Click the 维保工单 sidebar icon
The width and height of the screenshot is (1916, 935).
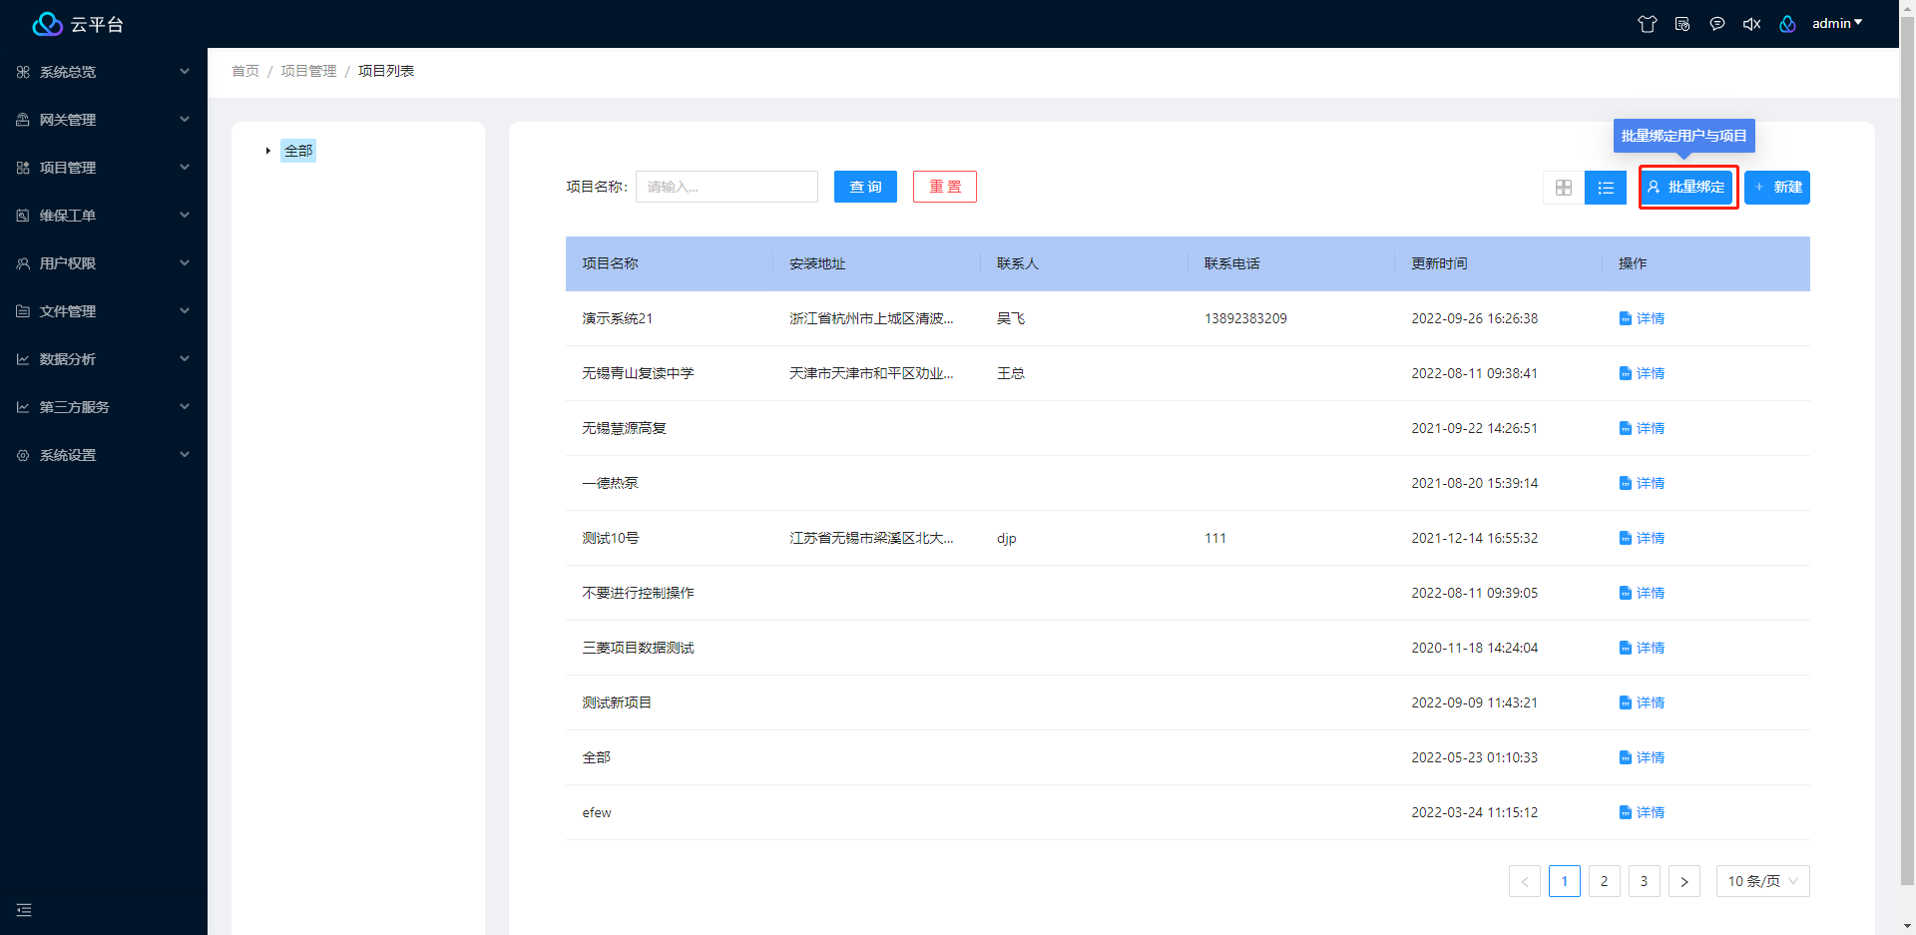coord(23,216)
